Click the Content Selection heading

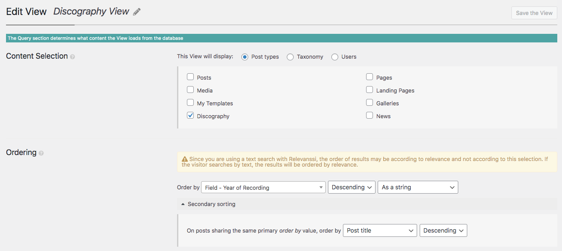(37, 56)
